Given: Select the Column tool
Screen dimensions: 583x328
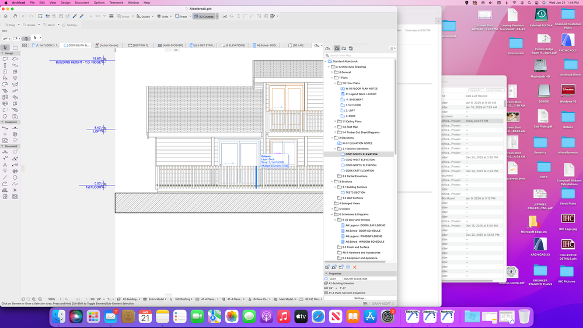Looking at the screenshot, I should click(5, 65).
